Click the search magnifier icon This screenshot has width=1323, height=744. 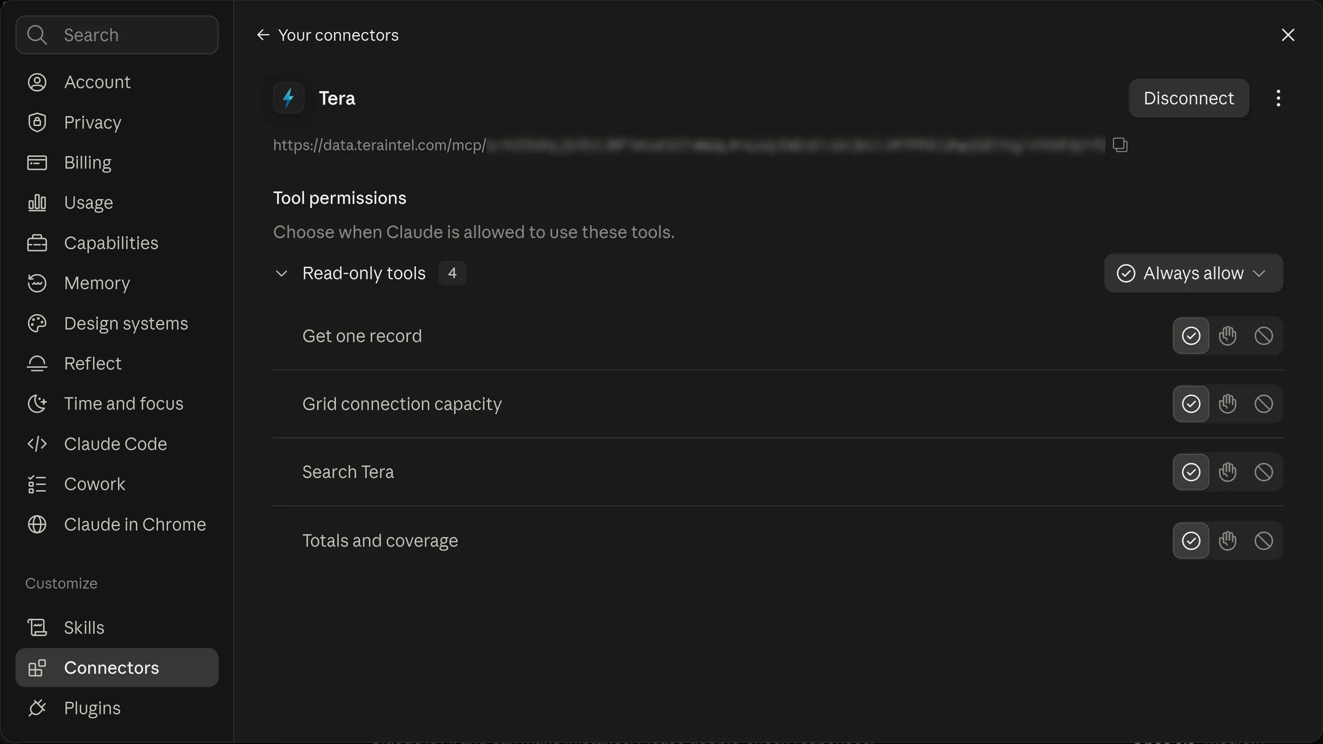37,35
